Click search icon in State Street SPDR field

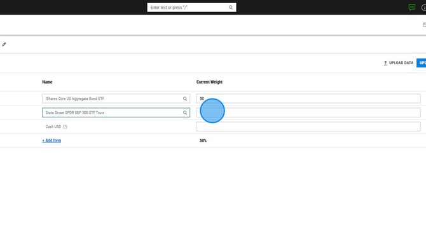coord(185,112)
